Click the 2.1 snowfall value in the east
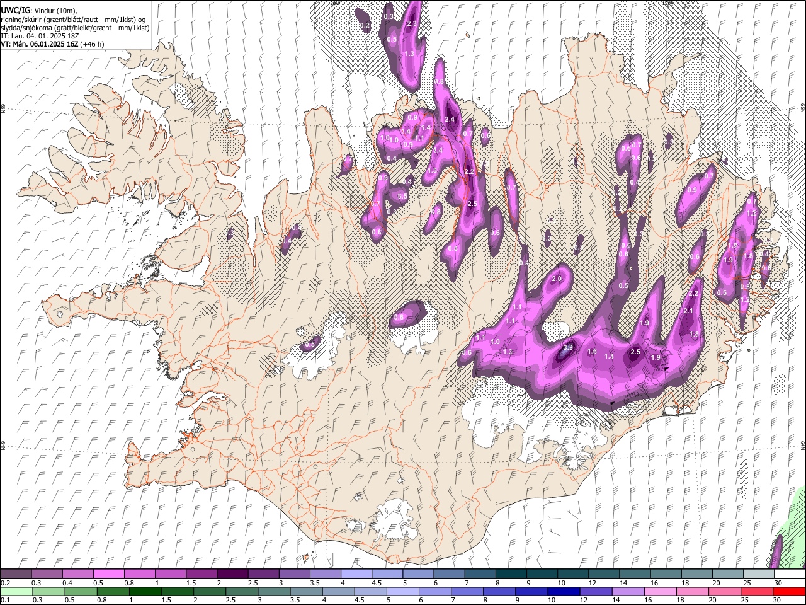Viewport: 806px width, 605px height. pyautogui.click(x=688, y=311)
